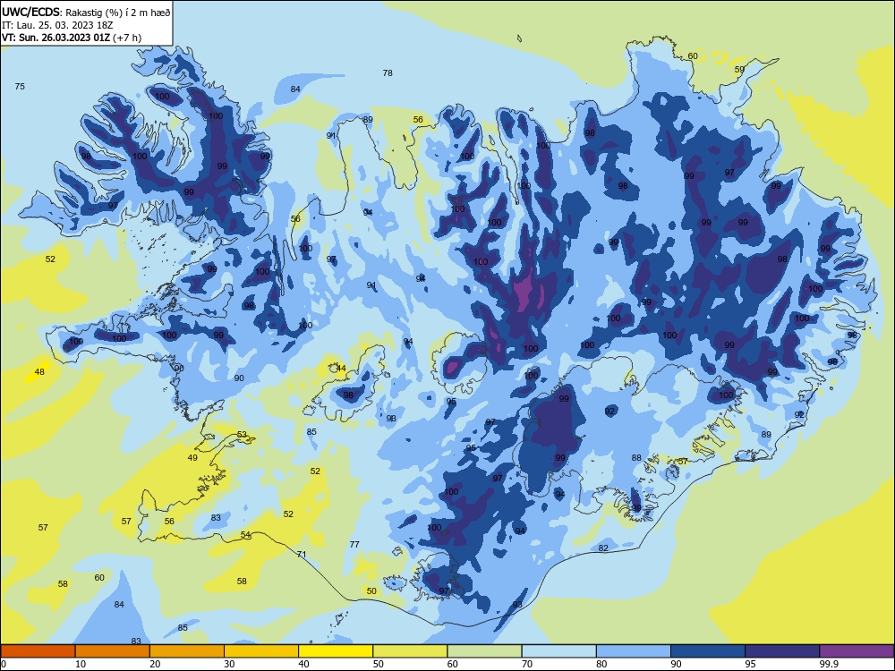Select the 95–99.9 navy legend swatch
895x671 pixels.
pos(782,651)
